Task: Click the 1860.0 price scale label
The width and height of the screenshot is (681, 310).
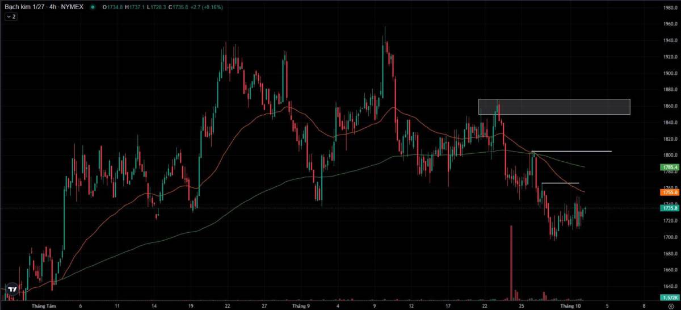Action: pos(670,106)
